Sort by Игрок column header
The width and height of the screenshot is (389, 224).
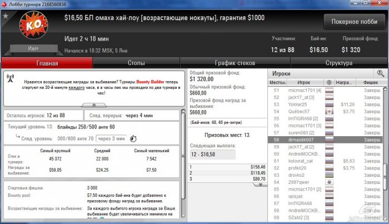tap(303, 82)
